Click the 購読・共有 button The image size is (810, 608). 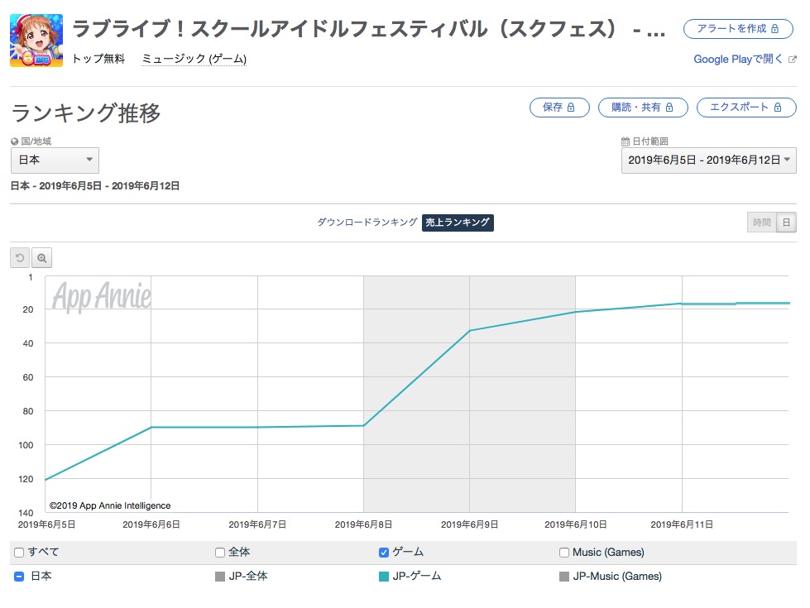point(643,108)
